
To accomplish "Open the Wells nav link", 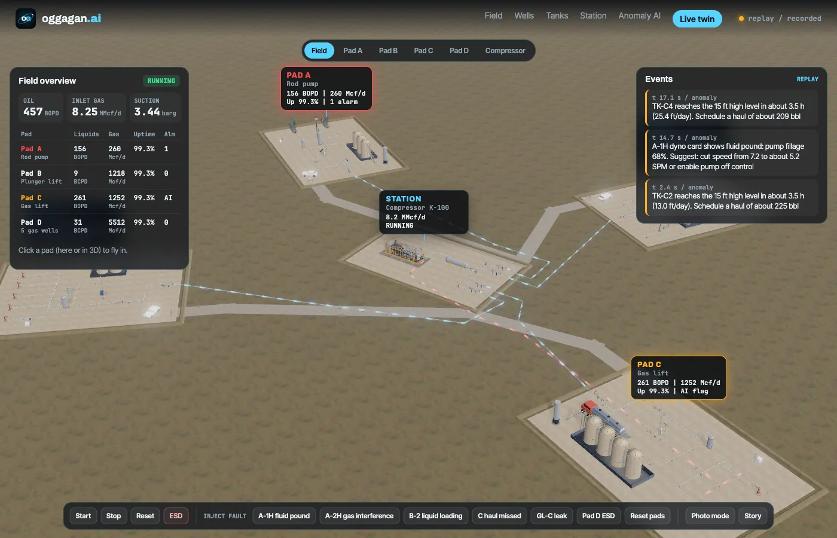I will [x=524, y=16].
